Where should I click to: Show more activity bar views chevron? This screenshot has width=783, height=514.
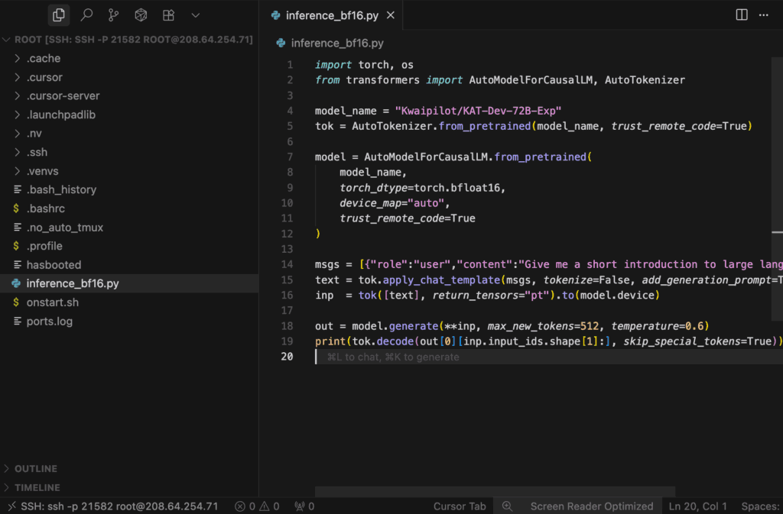pos(196,15)
